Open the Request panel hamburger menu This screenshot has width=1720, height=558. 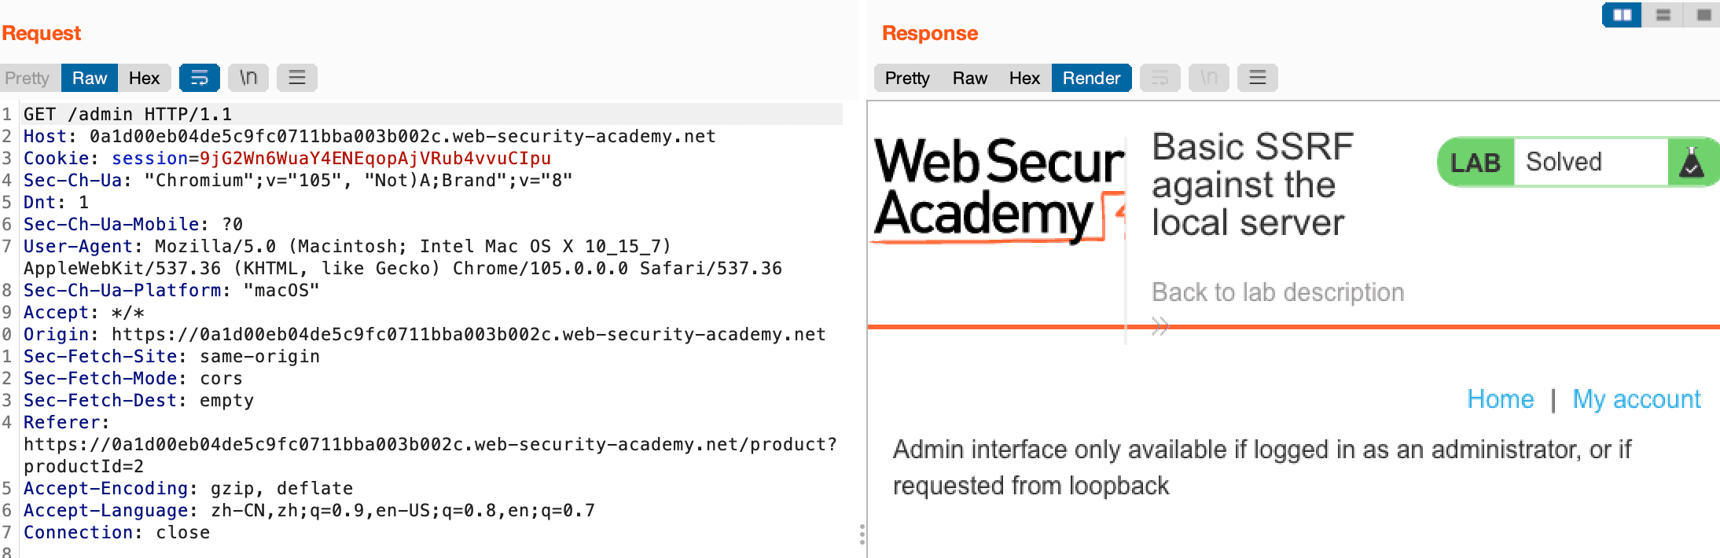297,78
